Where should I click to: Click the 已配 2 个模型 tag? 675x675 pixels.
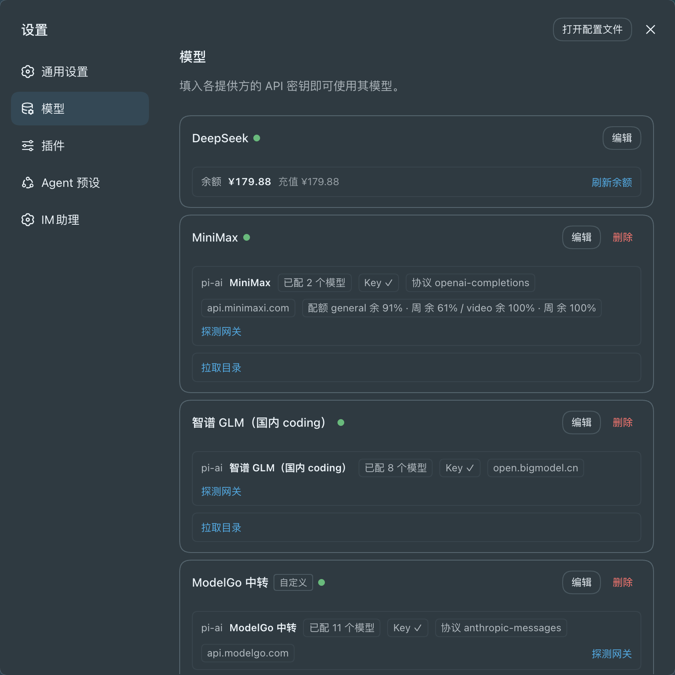[x=314, y=283]
